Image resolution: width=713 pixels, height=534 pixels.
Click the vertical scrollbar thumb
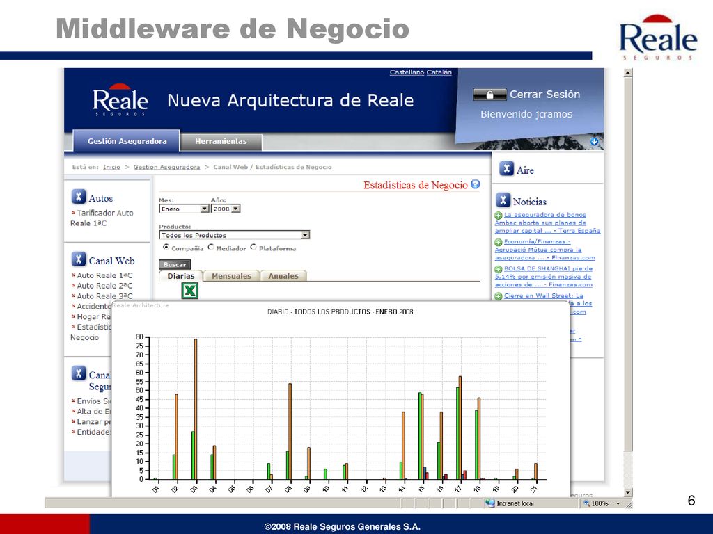(x=628, y=264)
